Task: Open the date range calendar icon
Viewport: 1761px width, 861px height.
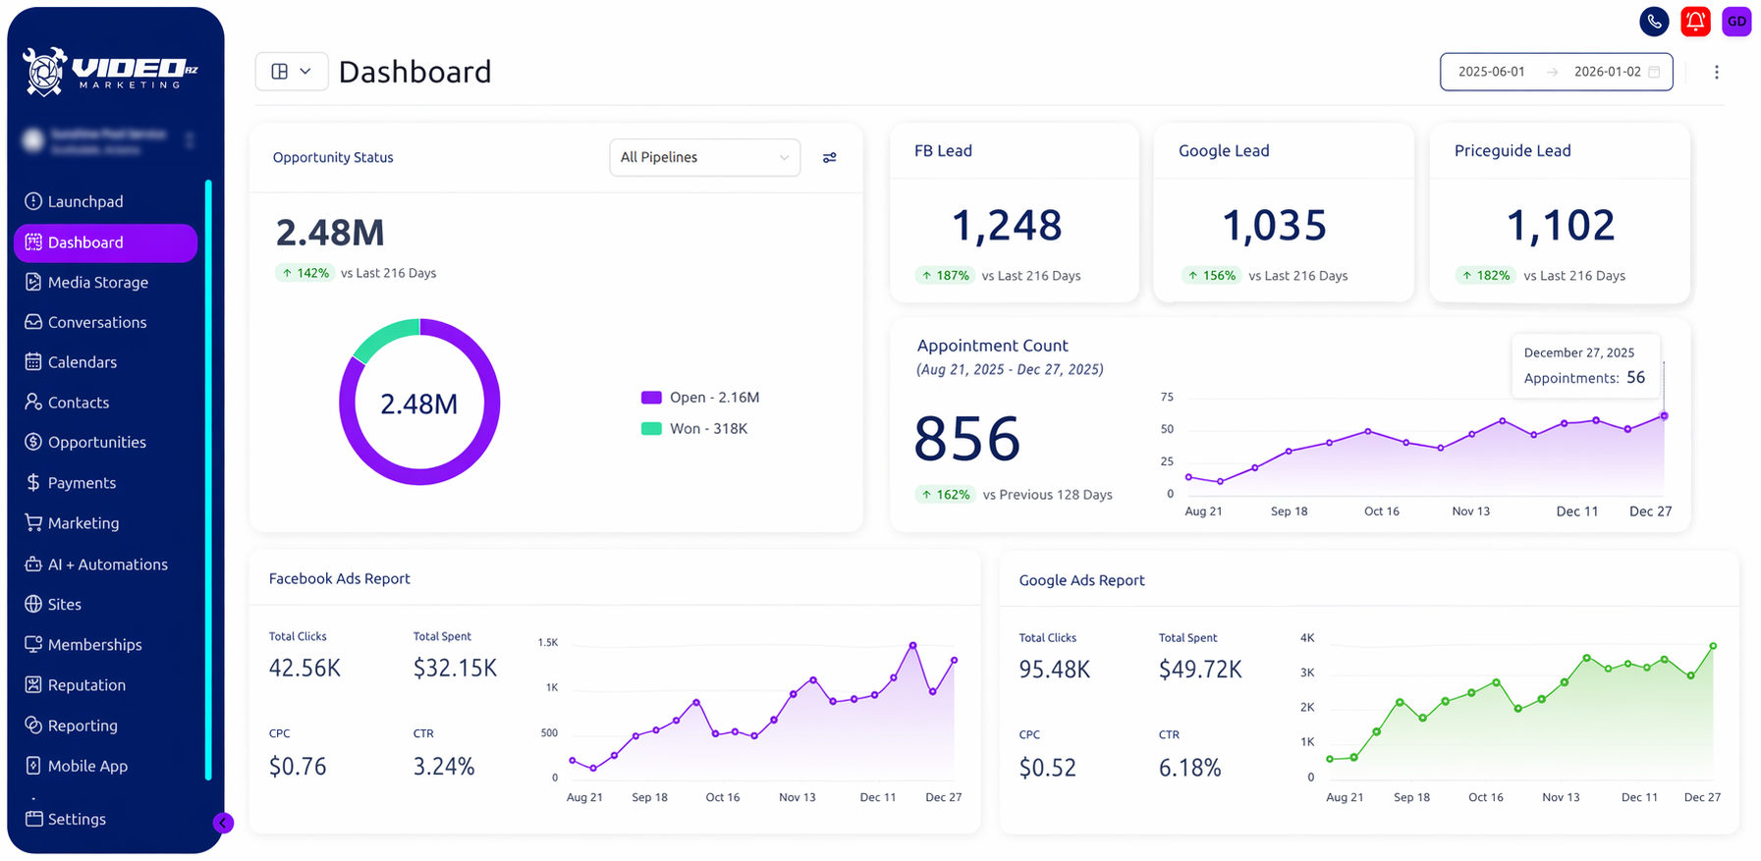Action: (1654, 72)
